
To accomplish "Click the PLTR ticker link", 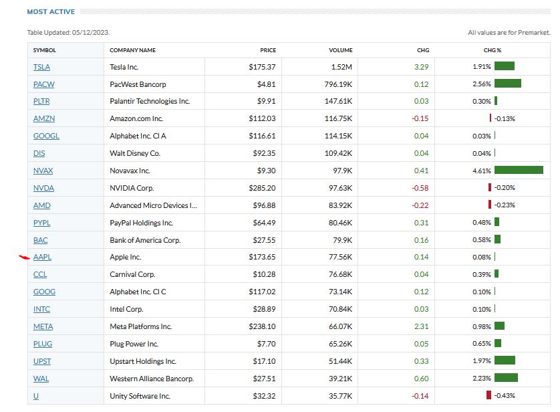I will pyautogui.click(x=41, y=101).
